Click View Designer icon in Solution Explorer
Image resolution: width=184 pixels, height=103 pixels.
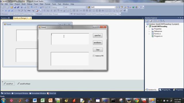pyautogui.click(x=160, y=21)
